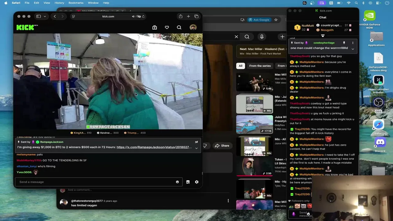The width and height of the screenshot is (393, 221).
Task: Toggle Safari sidebar in Kick window
Action: pos(38,16)
